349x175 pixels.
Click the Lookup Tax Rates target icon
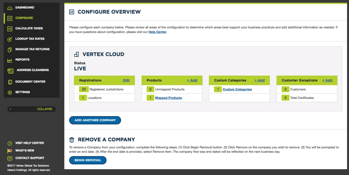(10, 39)
